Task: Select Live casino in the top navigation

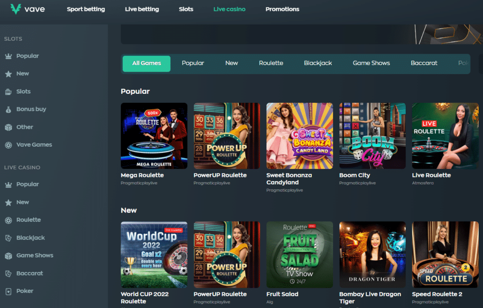Action: pos(230,9)
